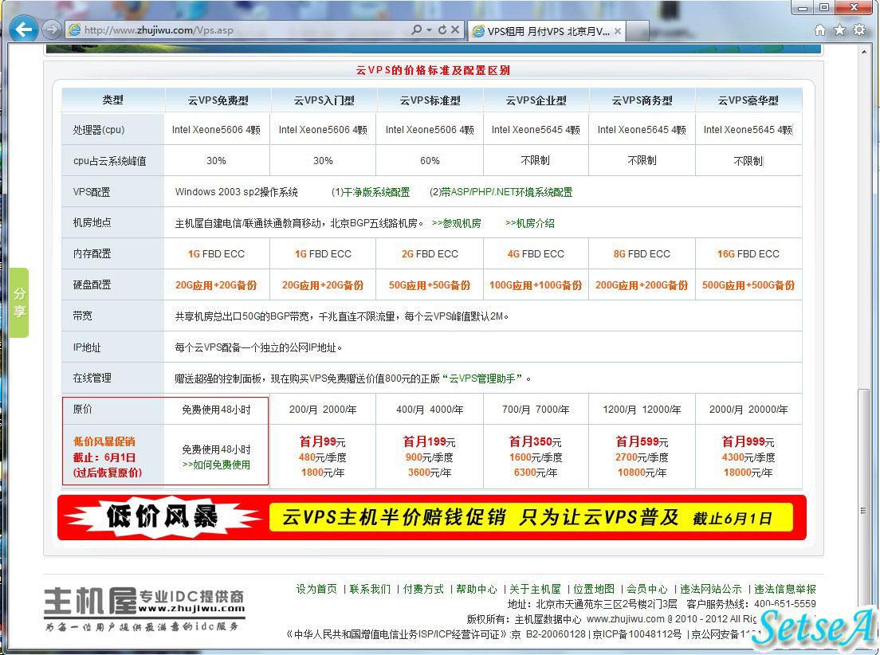Click the 违法网站公示 footer link
Viewport: 880px width, 655px height.
(711, 589)
